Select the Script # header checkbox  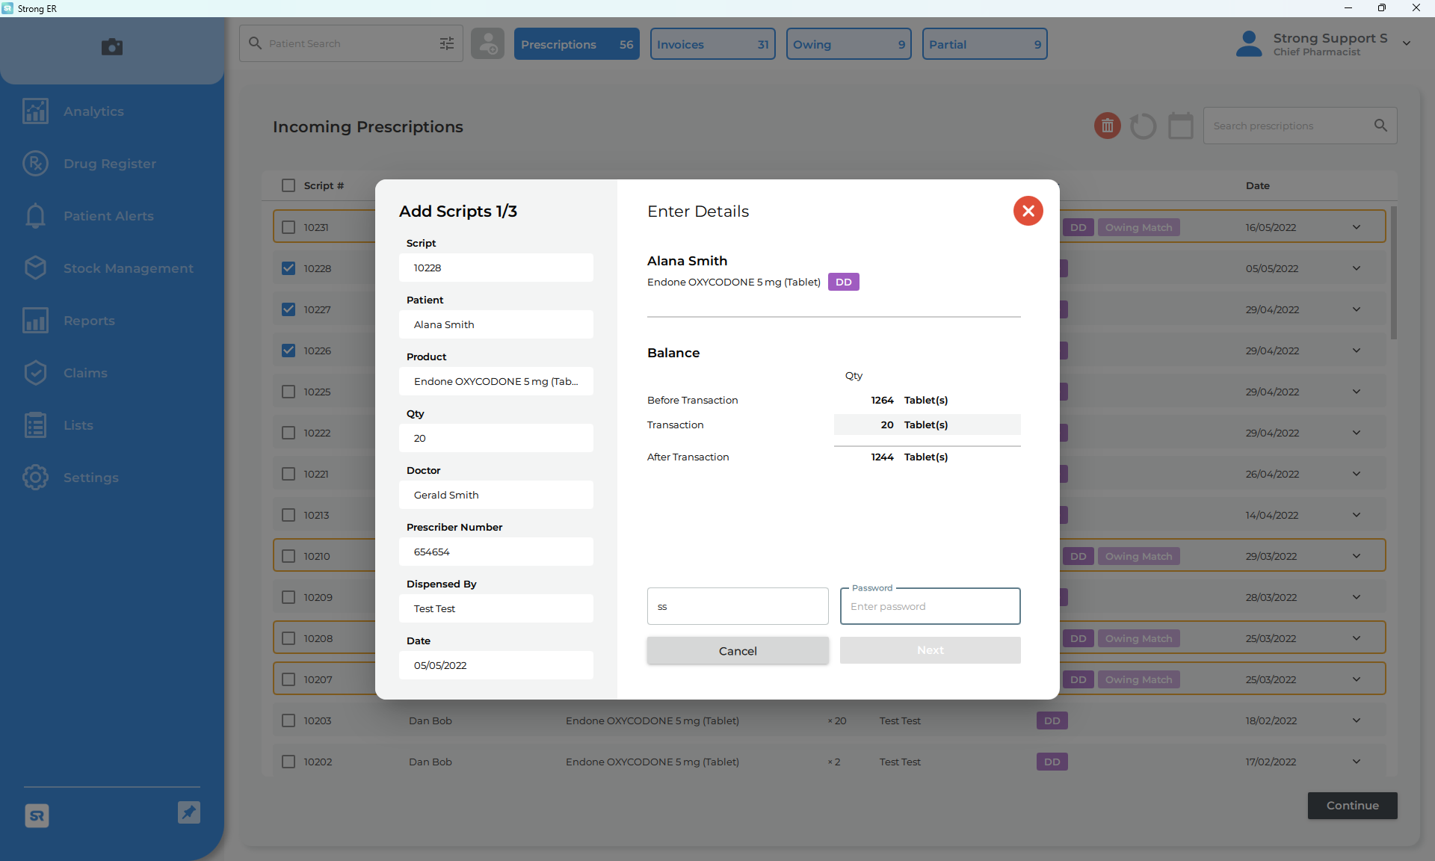point(288,185)
